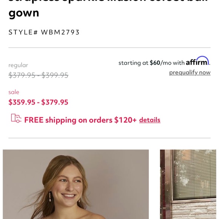This screenshot has width=219, height=219.
Task: Click the Affirm logo
Action: (197, 61)
